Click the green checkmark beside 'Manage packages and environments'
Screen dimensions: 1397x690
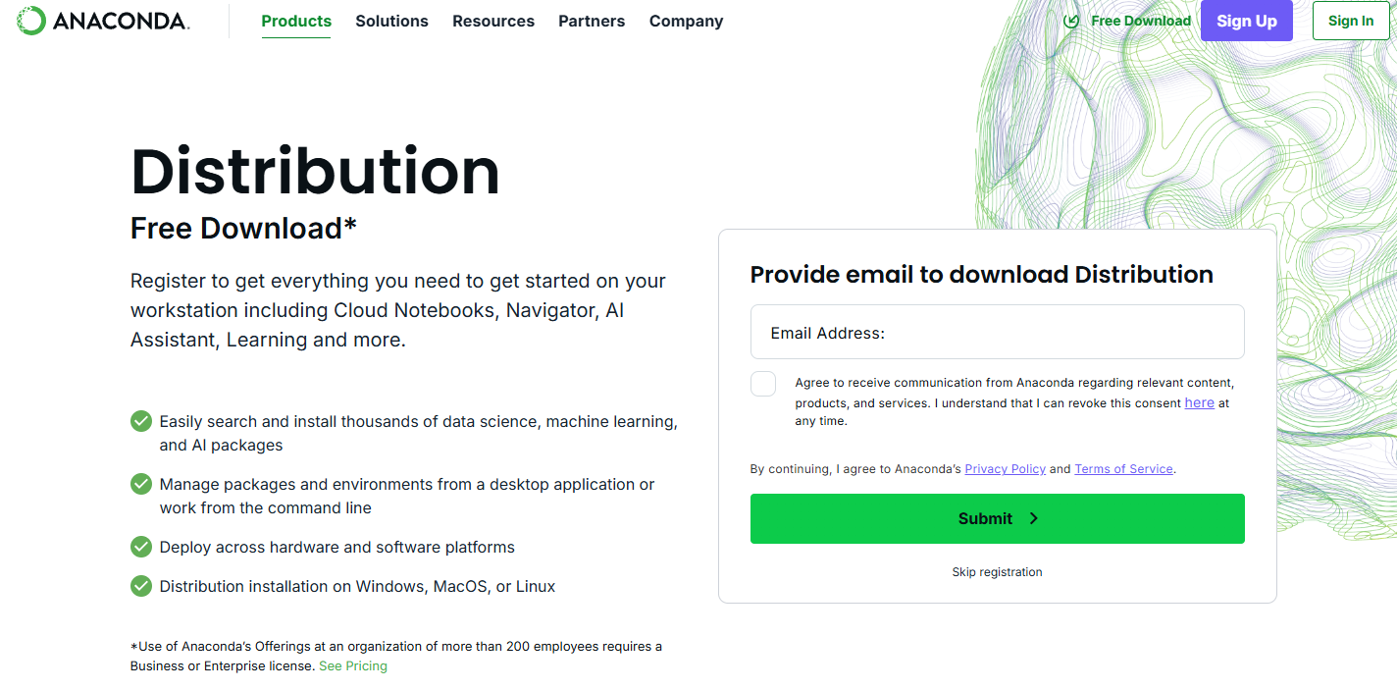(141, 485)
